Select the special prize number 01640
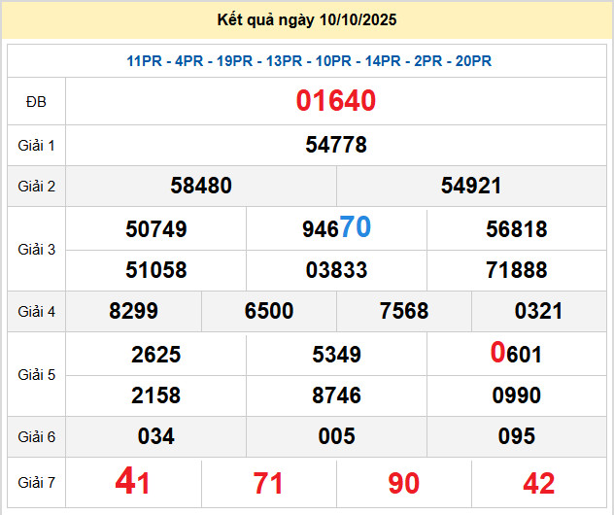Viewport: 614px width, 515px height. [x=336, y=101]
